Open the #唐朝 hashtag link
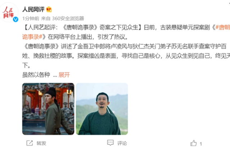Viewport: 230px width, 153px height. point(222,27)
